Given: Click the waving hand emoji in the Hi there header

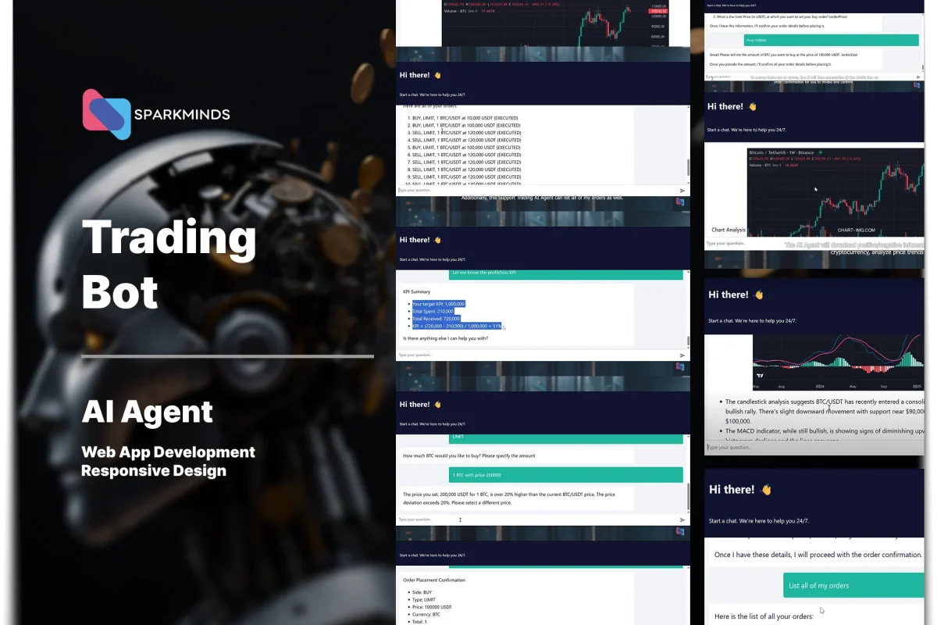Looking at the screenshot, I should [x=437, y=76].
